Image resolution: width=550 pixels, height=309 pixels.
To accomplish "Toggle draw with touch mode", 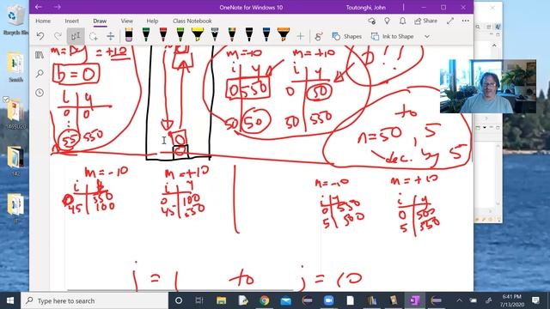I will coord(319,36).
